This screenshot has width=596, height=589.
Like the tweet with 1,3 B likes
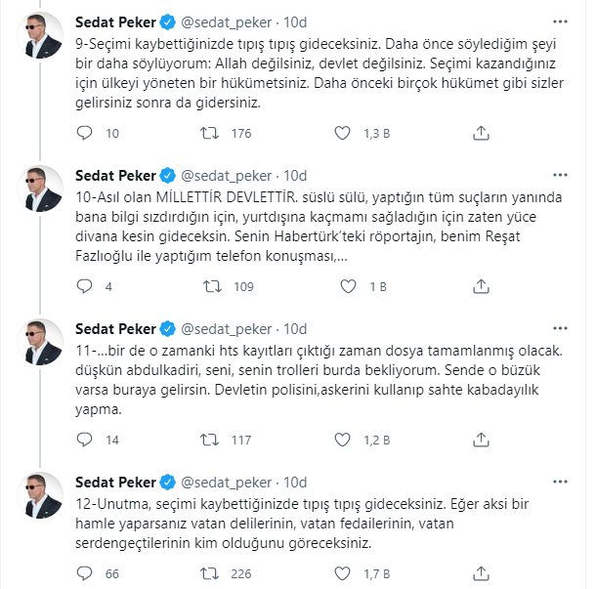click(x=343, y=134)
